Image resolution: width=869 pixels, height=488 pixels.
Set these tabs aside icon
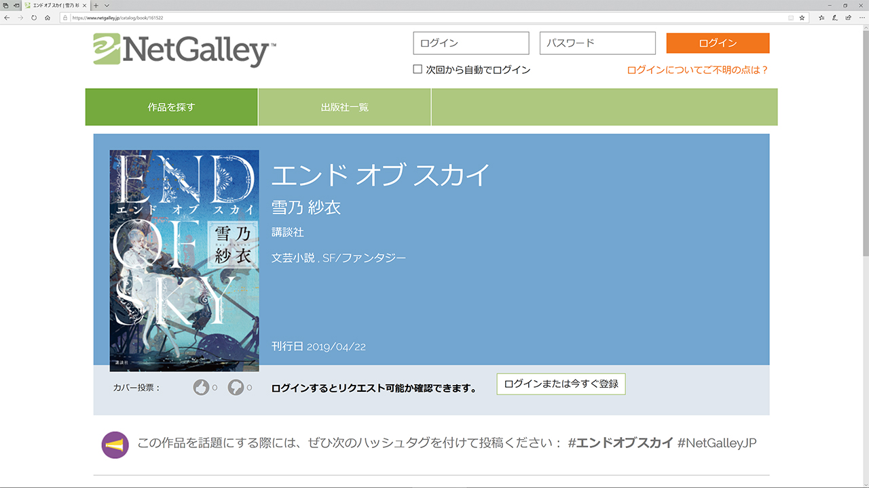coord(16,5)
